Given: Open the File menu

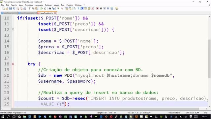Looking at the screenshot, I should coord(2,5).
